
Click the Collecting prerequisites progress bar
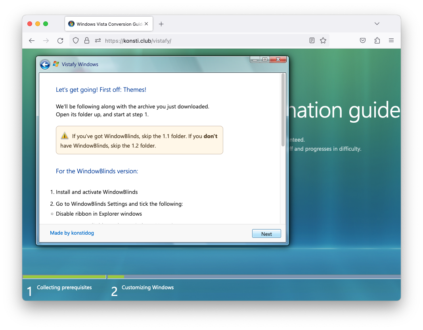64,277
